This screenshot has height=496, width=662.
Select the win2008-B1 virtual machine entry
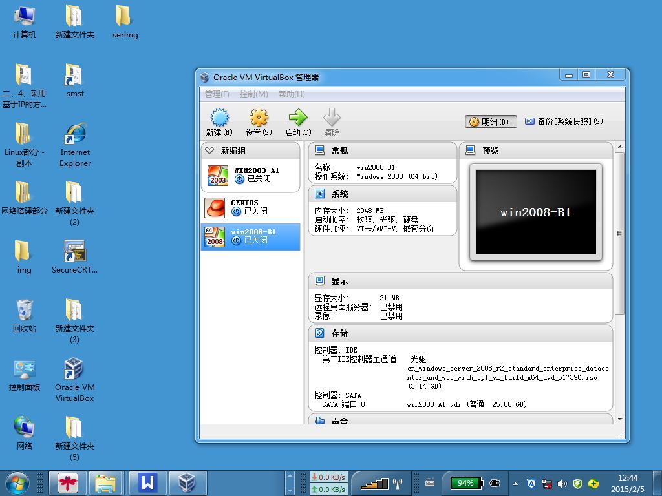click(x=251, y=236)
